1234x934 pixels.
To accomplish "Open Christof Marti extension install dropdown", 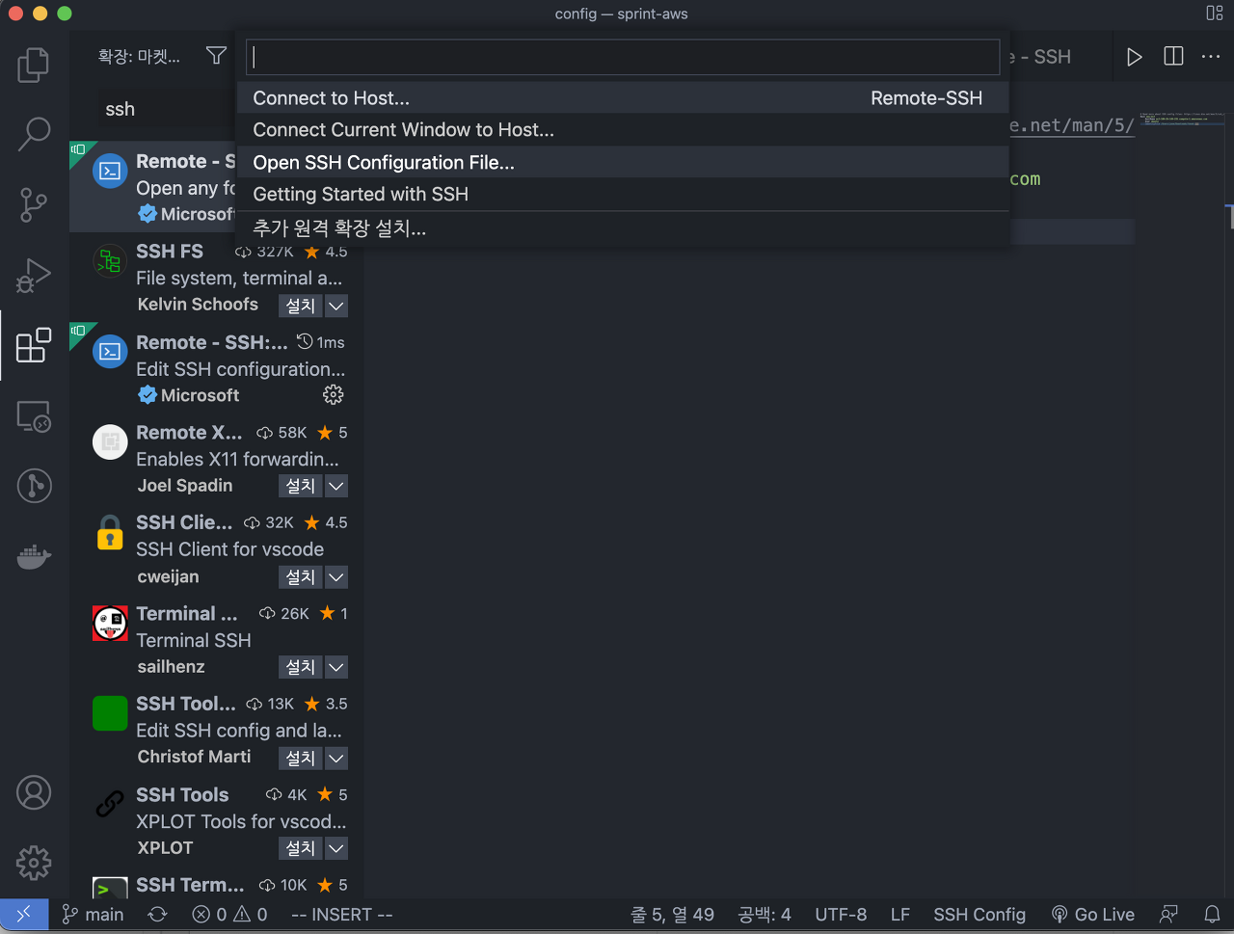I will 336,758.
